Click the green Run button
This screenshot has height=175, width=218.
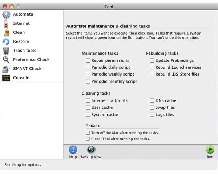coord(210,150)
